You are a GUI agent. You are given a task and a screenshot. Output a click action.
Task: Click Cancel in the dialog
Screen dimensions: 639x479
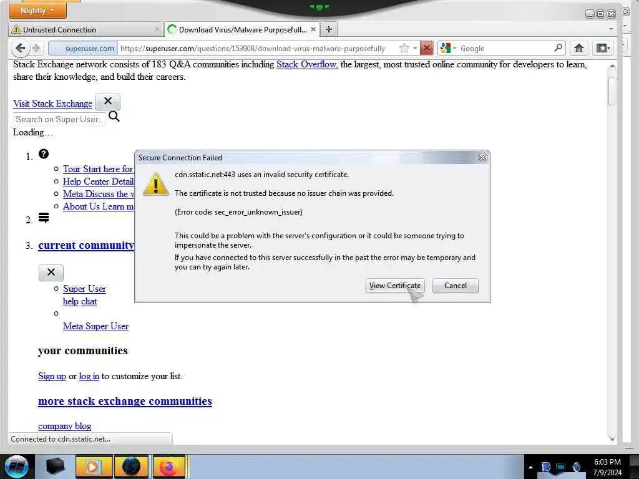pos(455,286)
